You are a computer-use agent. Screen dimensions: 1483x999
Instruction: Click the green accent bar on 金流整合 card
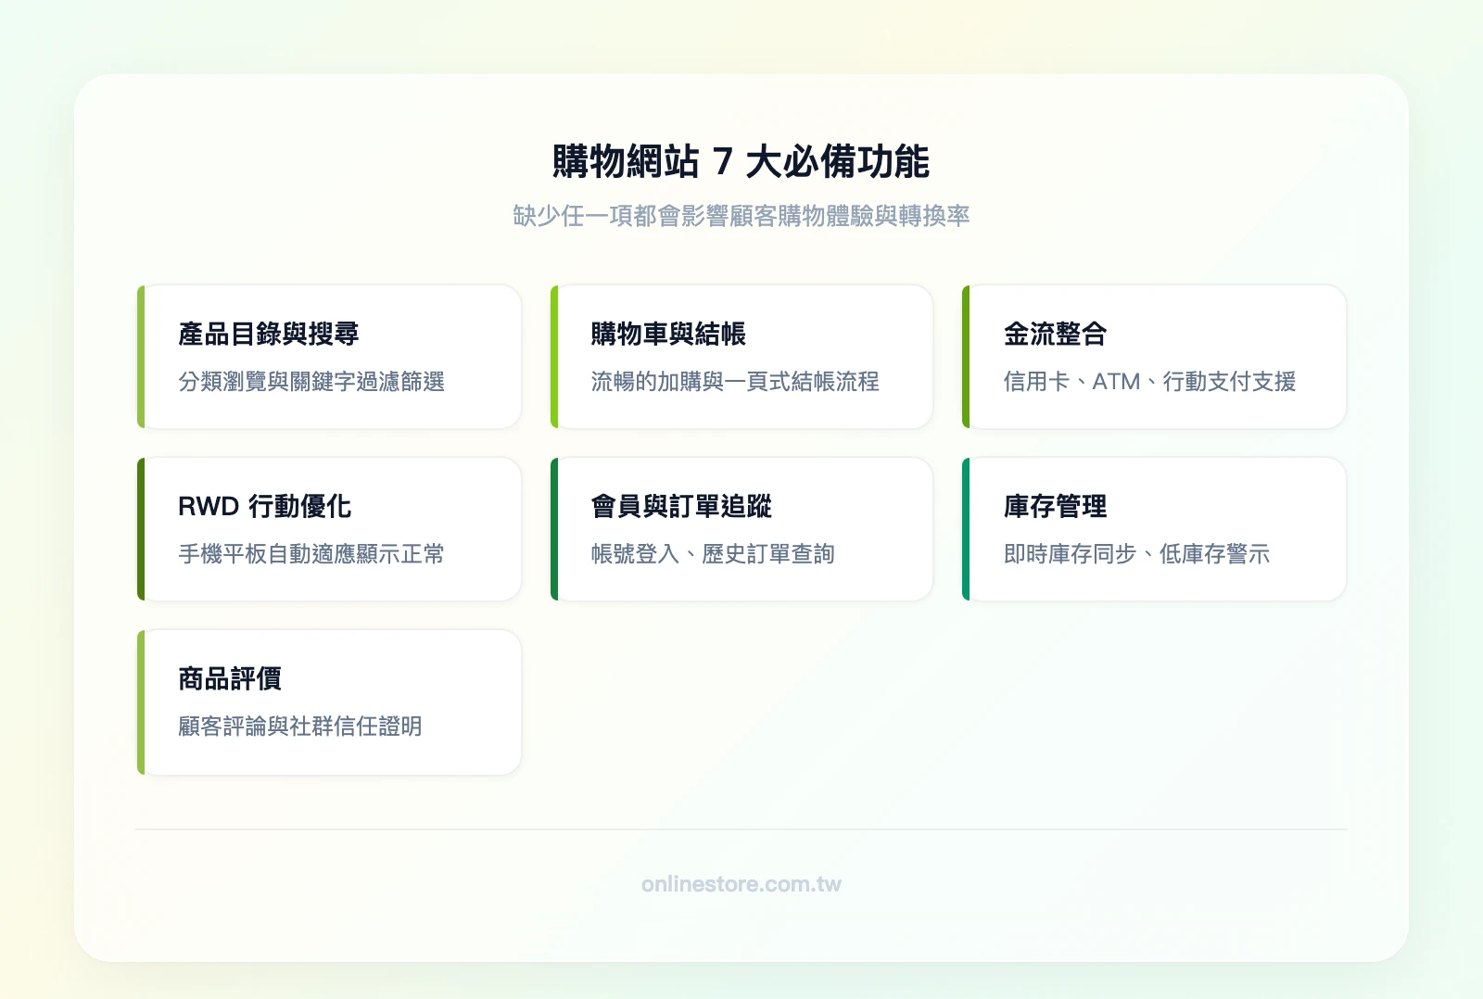965,357
